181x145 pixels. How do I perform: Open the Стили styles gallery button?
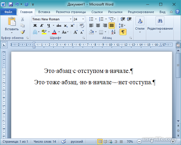[x=140, y=25]
